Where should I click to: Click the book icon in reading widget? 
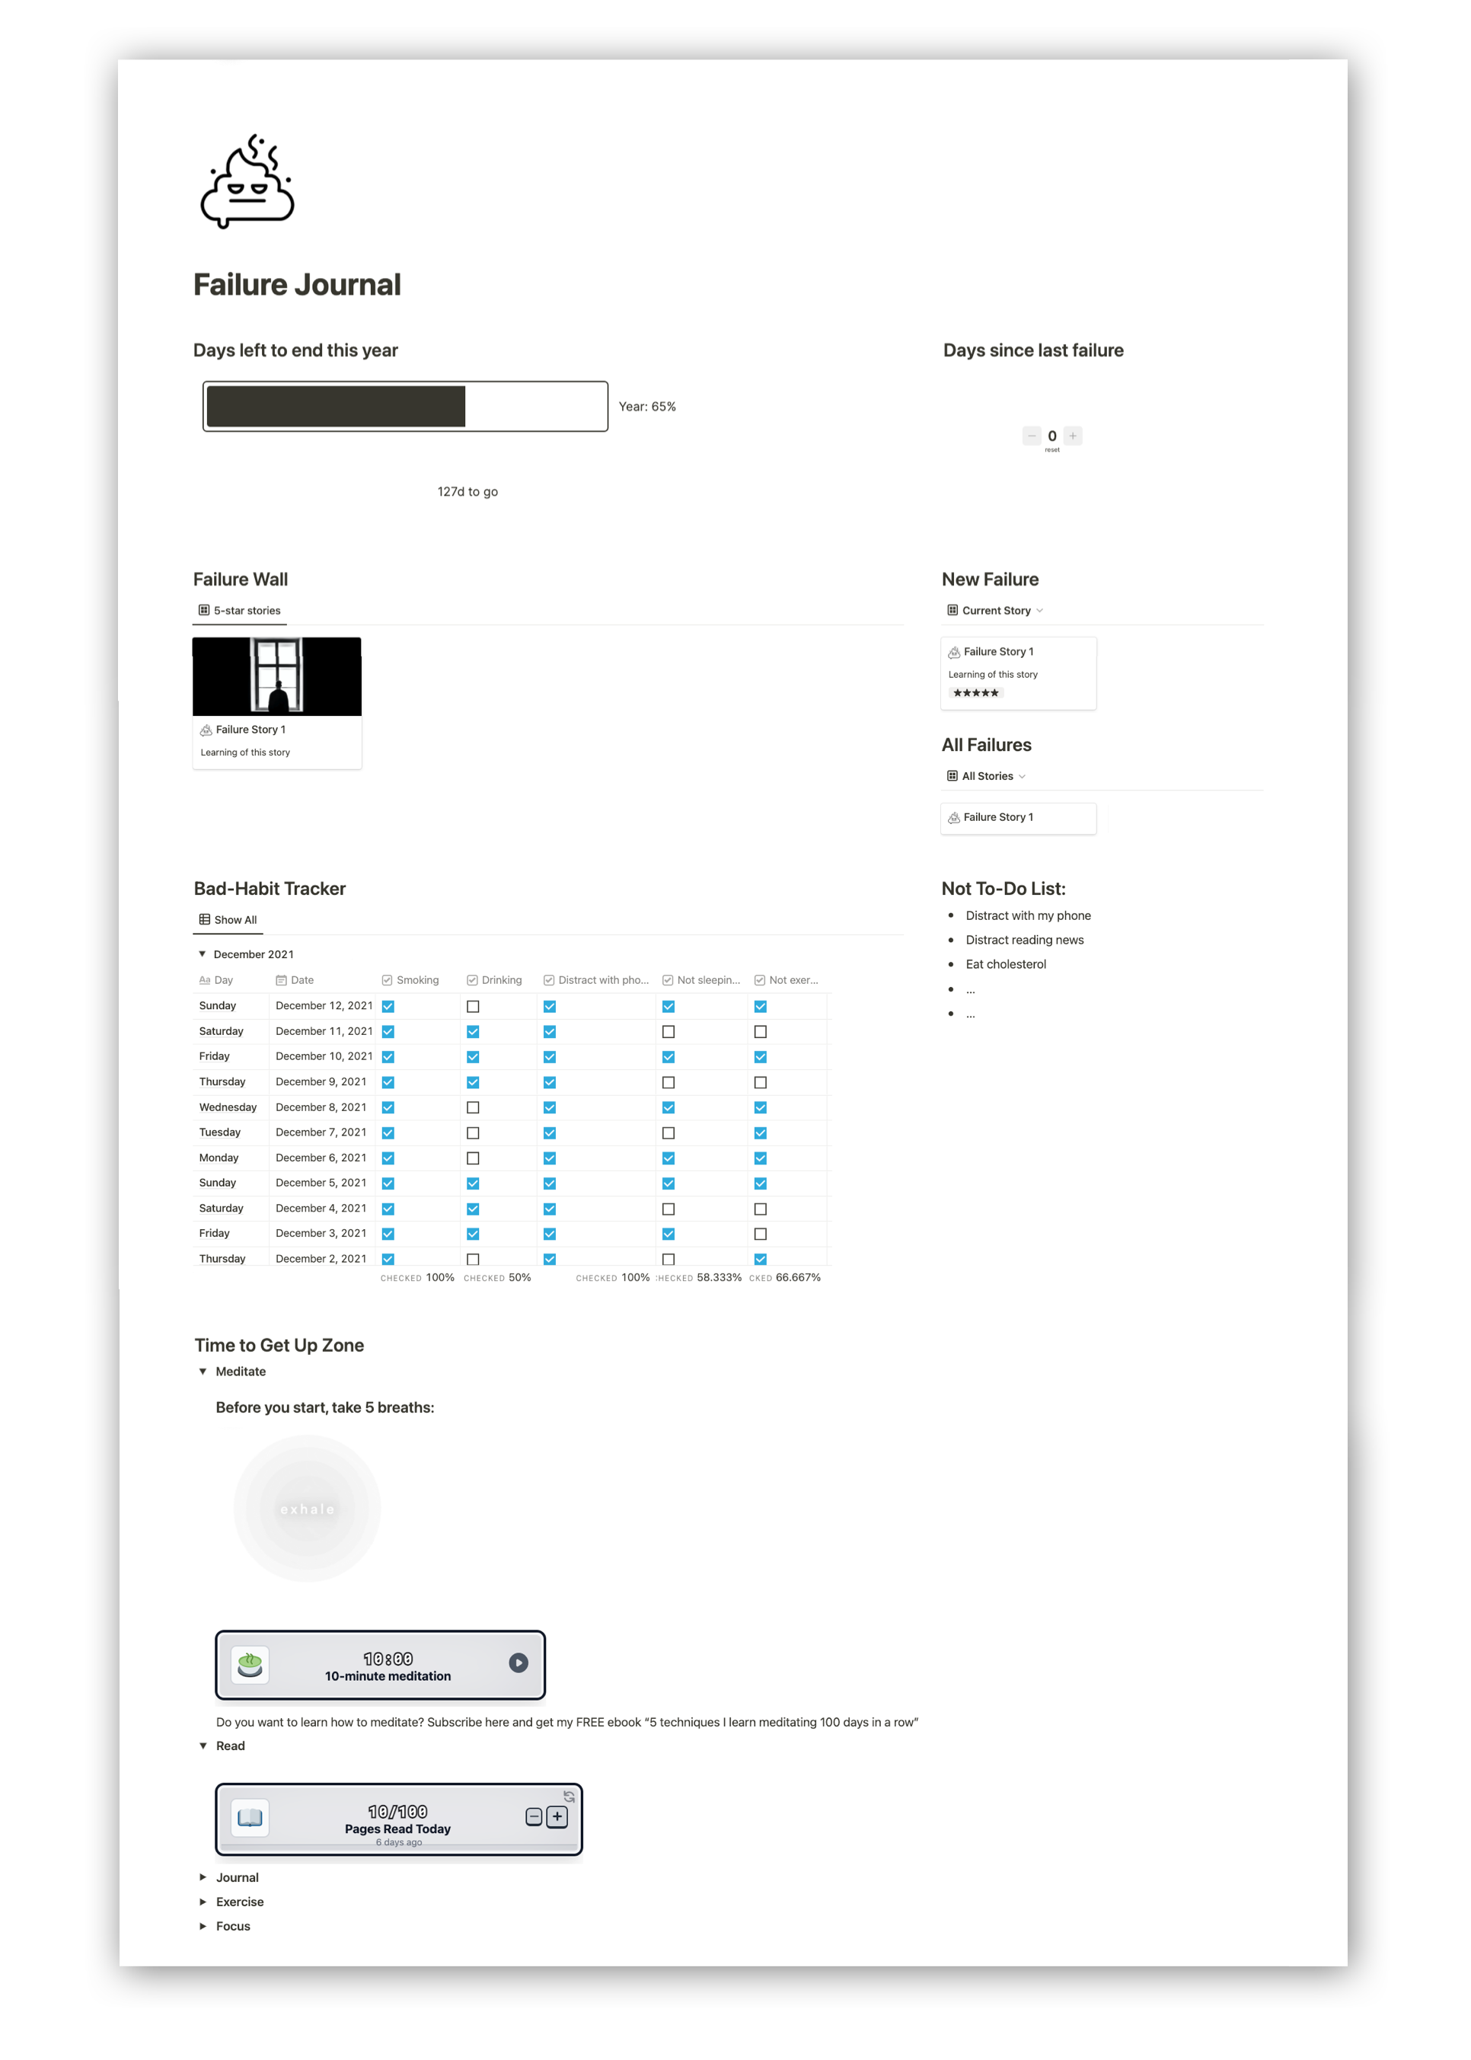click(250, 1817)
